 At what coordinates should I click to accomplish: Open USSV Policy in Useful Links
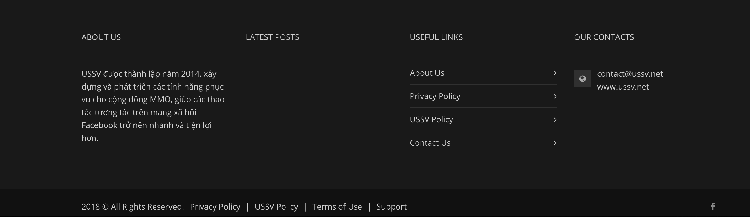pos(431,119)
